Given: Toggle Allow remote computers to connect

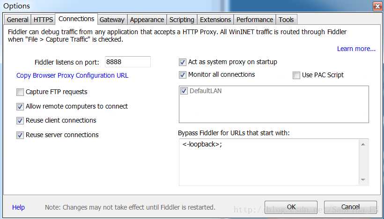Looking at the screenshot, I should 20,107.
